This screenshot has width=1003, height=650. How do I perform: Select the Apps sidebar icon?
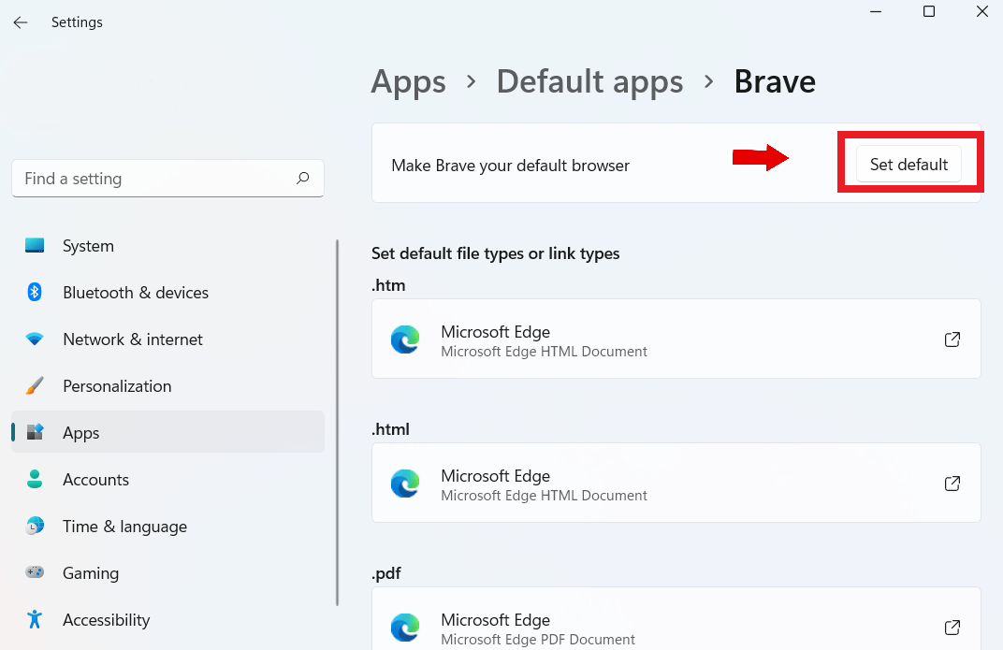tap(35, 432)
